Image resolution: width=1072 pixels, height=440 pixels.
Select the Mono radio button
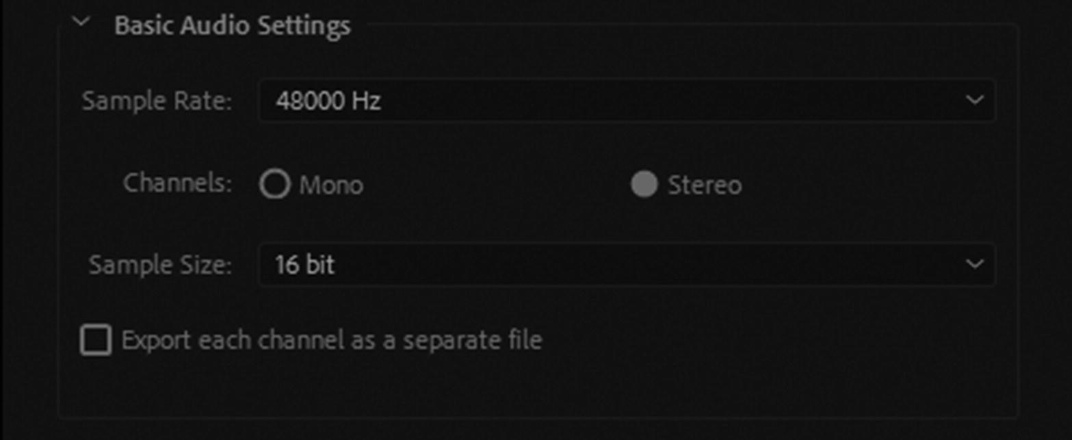(x=274, y=185)
